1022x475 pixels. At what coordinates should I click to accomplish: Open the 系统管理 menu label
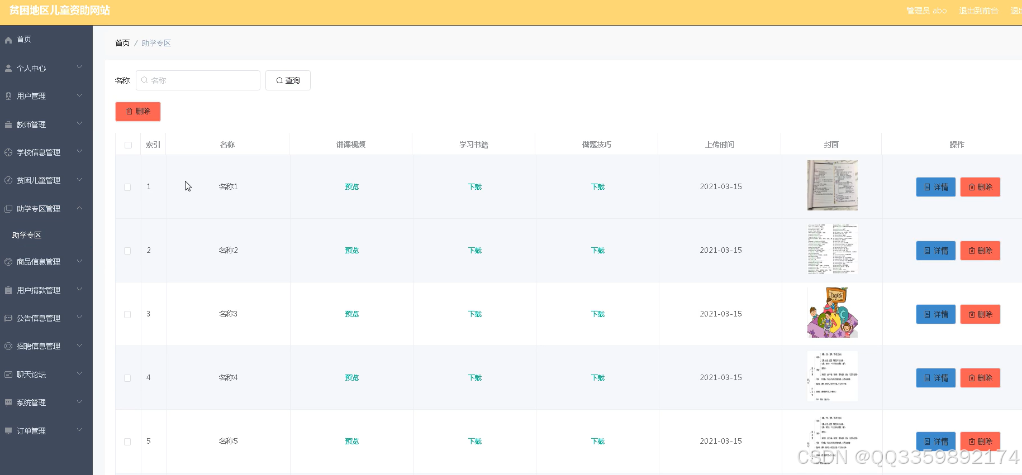[x=31, y=402]
